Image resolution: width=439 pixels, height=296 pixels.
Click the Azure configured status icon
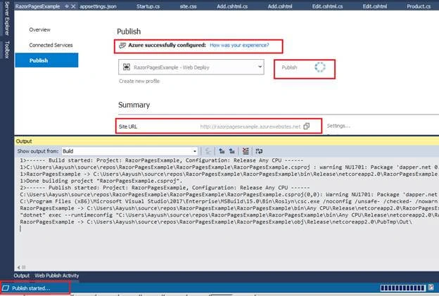(122, 45)
